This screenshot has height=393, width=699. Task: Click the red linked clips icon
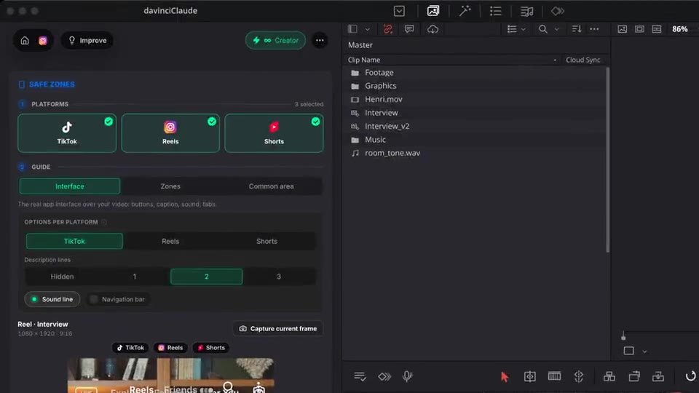tap(388, 29)
